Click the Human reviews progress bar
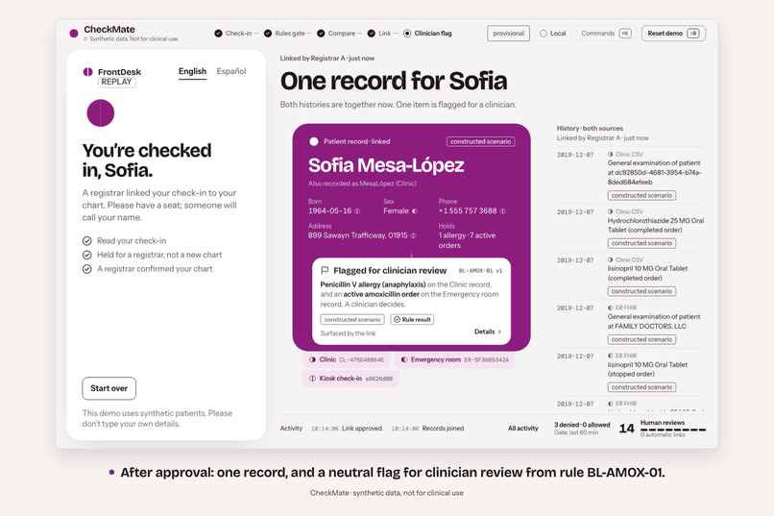The height and width of the screenshot is (516, 774). [x=673, y=430]
